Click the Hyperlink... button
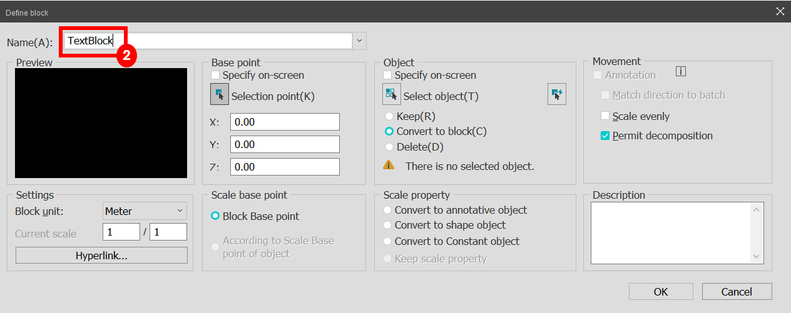This screenshot has width=791, height=313. point(101,256)
